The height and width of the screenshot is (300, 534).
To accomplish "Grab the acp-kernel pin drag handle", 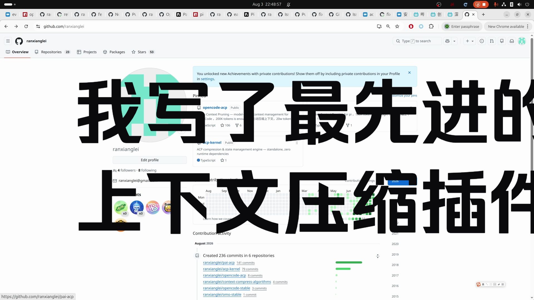I will click(297, 143).
